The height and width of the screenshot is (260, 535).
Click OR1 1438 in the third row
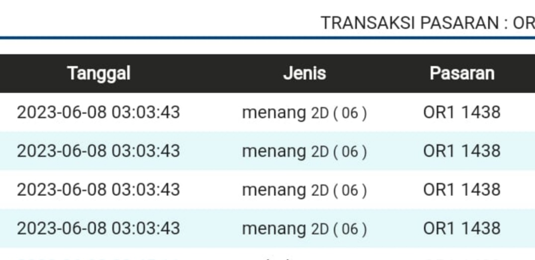tap(462, 190)
